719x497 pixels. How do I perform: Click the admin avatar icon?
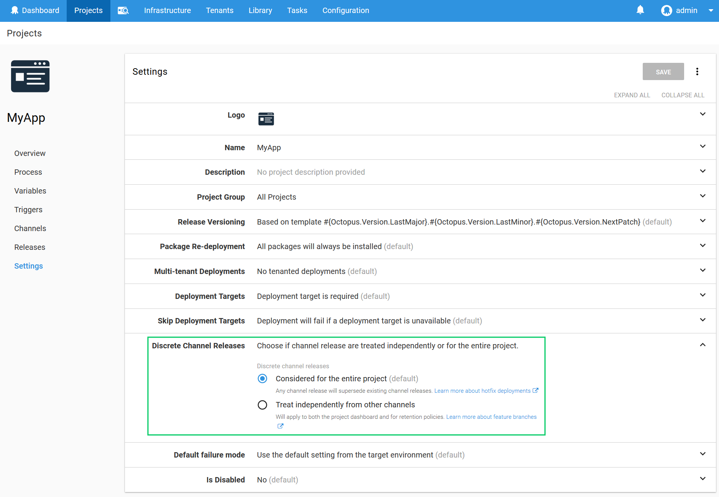(x=666, y=10)
